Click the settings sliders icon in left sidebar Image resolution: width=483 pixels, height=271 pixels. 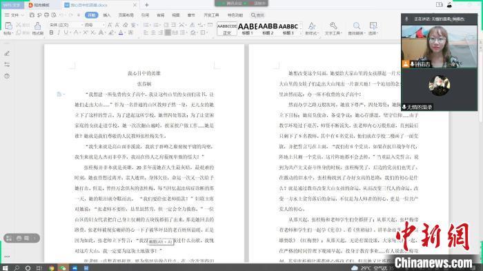(x=7, y=65)
